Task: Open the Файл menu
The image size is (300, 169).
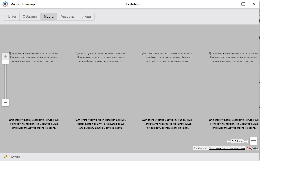Action: click(x=15, y=4)
